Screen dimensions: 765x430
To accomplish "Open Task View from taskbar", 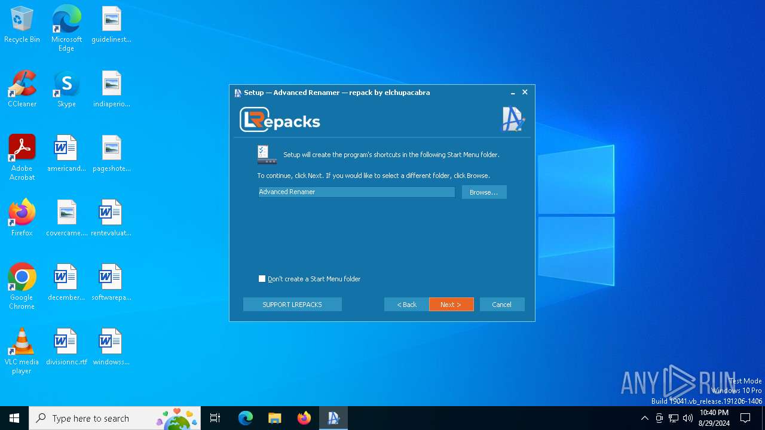I will (x=215, y=418).
